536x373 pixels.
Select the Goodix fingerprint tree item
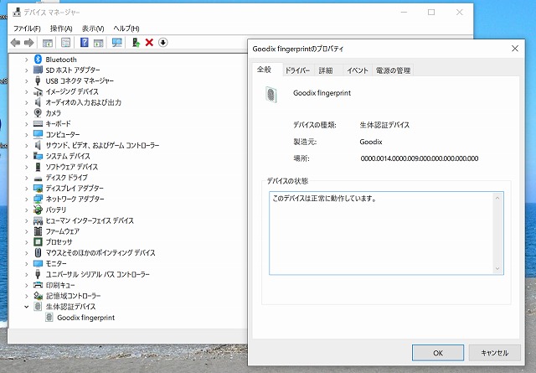(x=85, y=318)
